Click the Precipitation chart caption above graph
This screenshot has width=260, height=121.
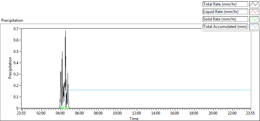[x=12, y=20]
